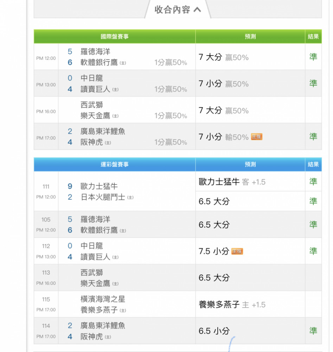Click 6.5 大分 prediction for game 113
This screenshot has width=333, height=352.
(x=214, y=277)
